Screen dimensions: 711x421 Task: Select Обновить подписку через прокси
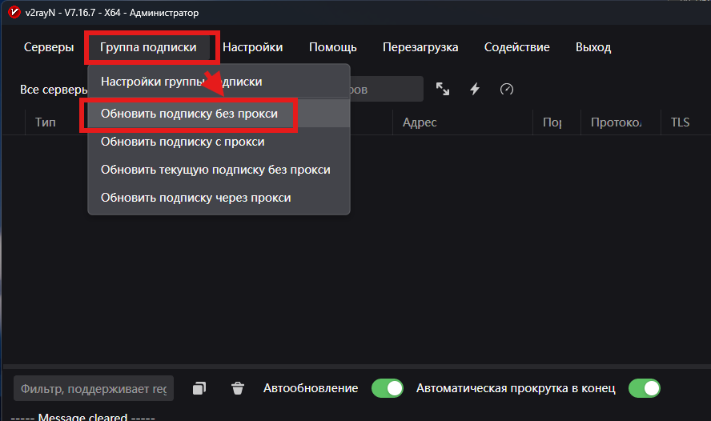pyautogui.click(x=219, y=198)
